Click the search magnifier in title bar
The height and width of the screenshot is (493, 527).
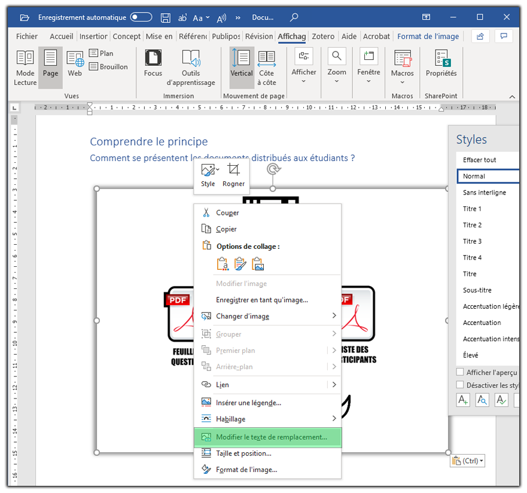(x=294, y=17)
